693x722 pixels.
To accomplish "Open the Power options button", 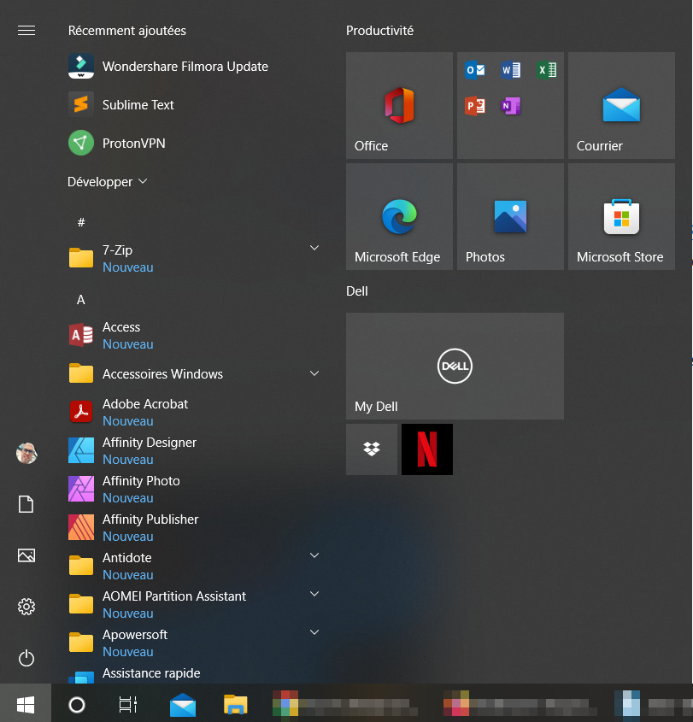I will [26, 658].
